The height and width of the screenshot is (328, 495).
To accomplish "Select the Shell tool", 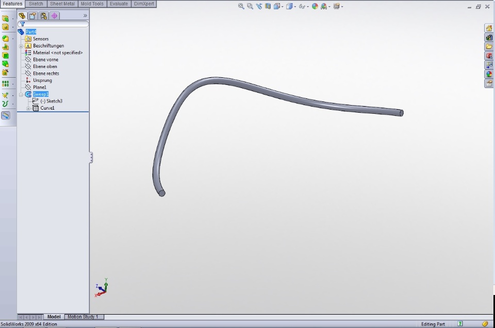I will coord(5,56).
